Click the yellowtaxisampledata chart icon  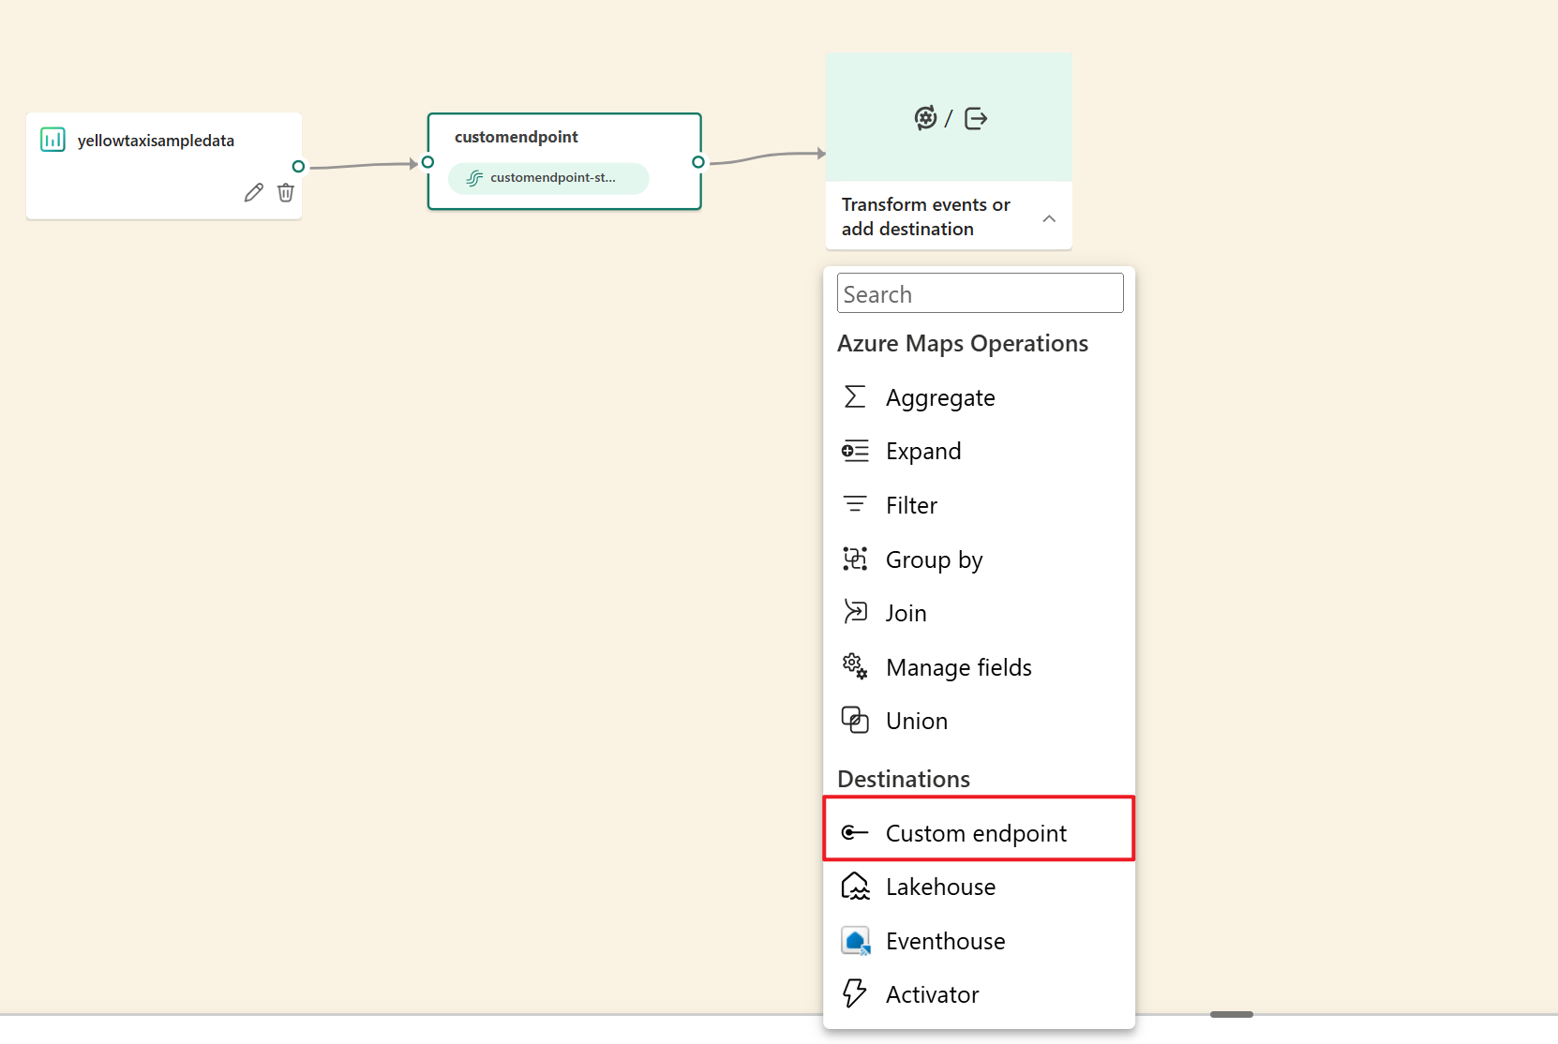pyautogui.click(x=53, y=141)
